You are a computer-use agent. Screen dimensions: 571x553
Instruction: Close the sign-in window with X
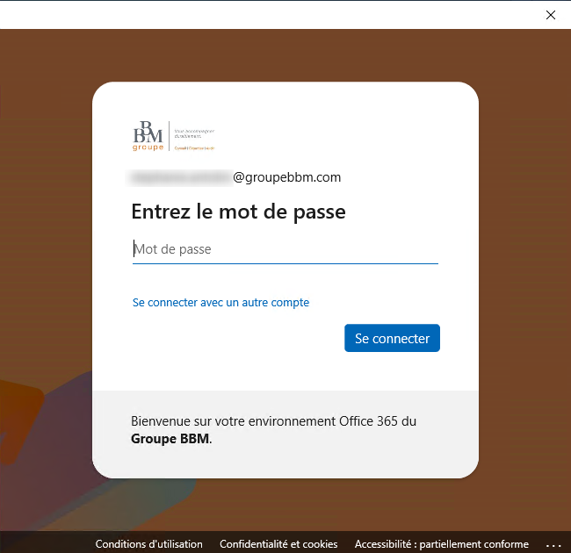click(x=551, y=15)
